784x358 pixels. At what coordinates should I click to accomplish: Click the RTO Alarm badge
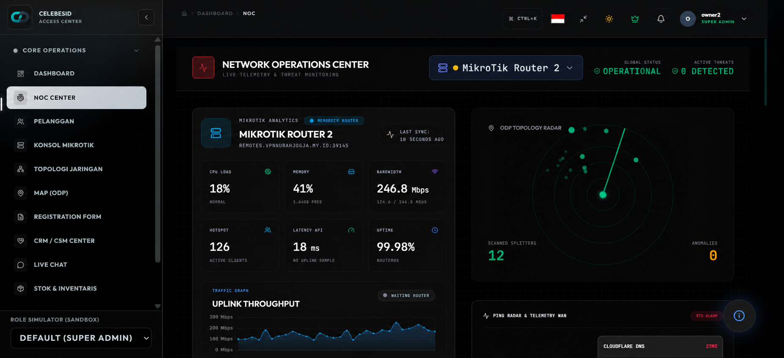point(707,316)
